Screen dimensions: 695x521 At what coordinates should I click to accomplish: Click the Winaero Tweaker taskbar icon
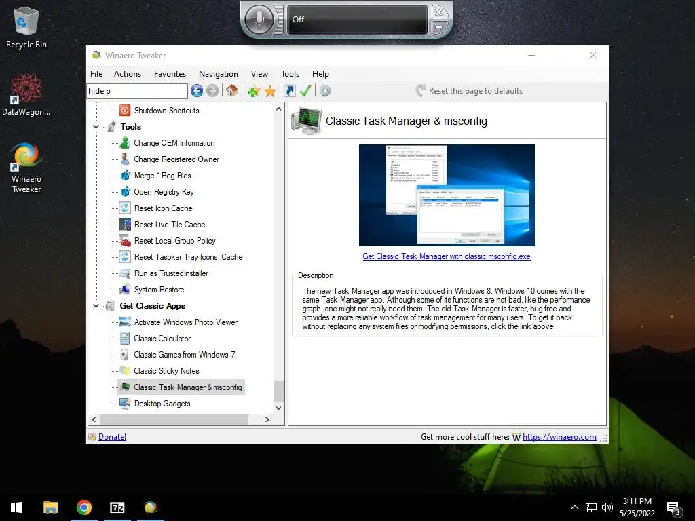tap(150, 507)
